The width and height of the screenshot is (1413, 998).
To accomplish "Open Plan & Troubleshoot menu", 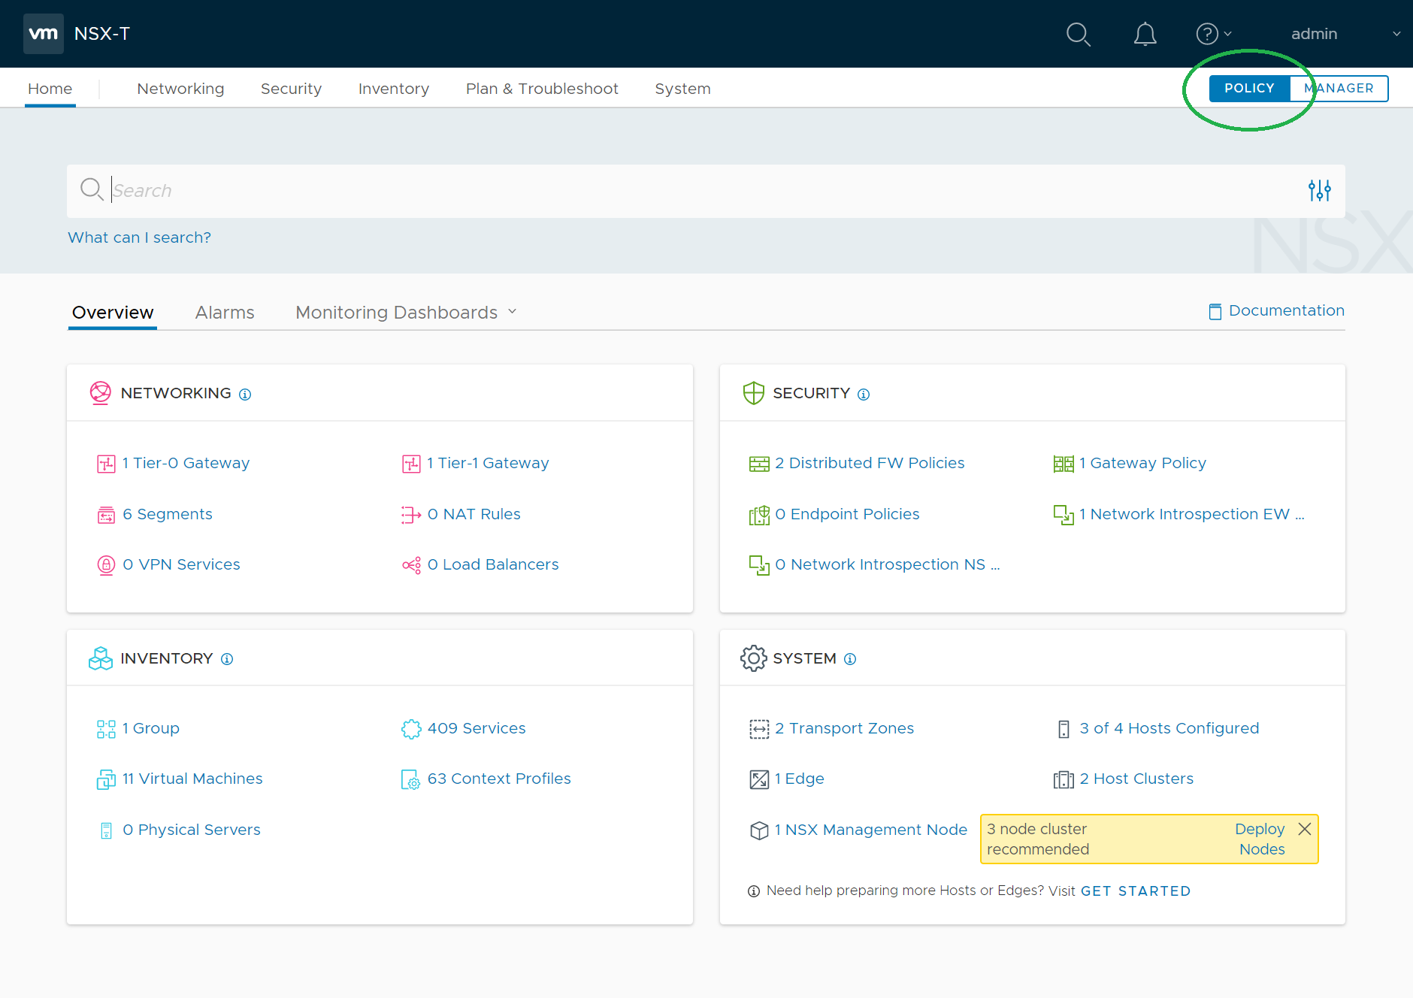I will (542, 89).
